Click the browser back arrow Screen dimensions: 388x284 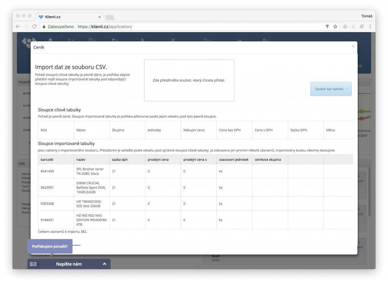[x=18, y=27]
